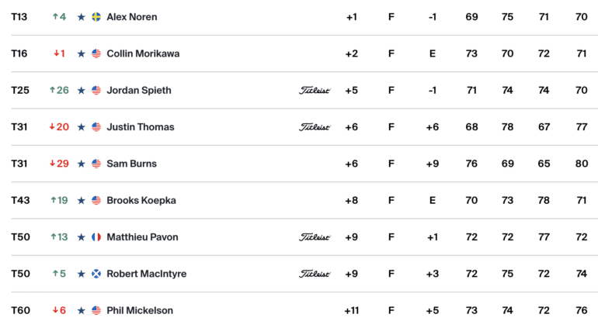The image size is (598, 328).
Task: Expand Sam Burns row scorecard
Action: click(304, 164)
